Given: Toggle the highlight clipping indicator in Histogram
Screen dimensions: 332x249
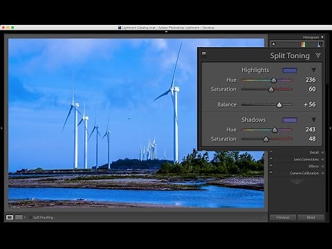Looking at the screenshot, I should pos(320,44).
